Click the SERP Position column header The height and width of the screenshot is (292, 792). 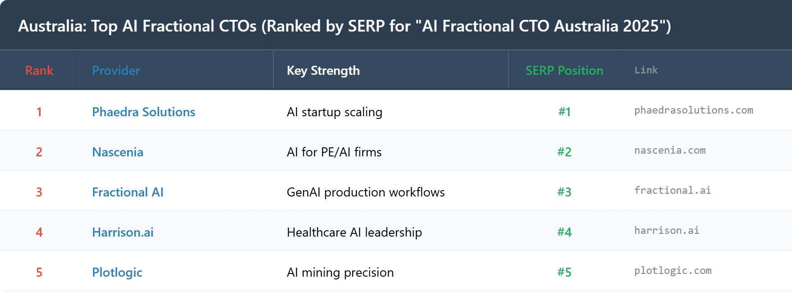[564, 70]
